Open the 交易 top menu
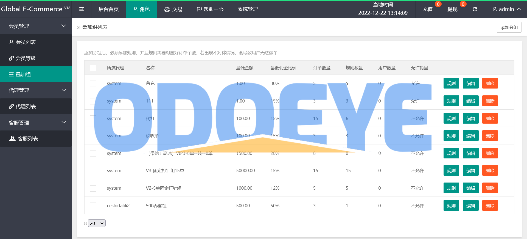This screenshot has width=527, height=239. point(173,9)
